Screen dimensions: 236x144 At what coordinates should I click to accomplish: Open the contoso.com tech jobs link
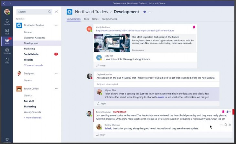135,30
